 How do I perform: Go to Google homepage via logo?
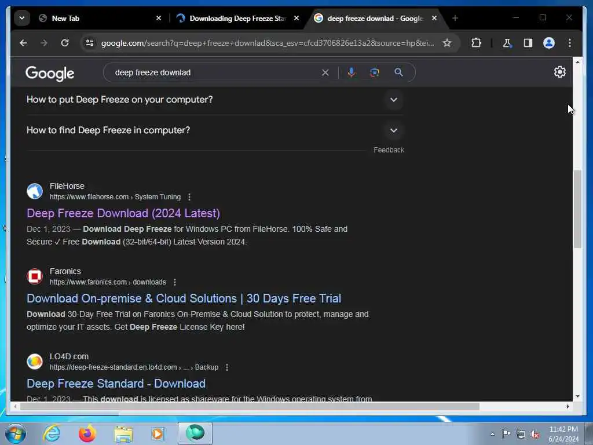(x=50, y=74)
